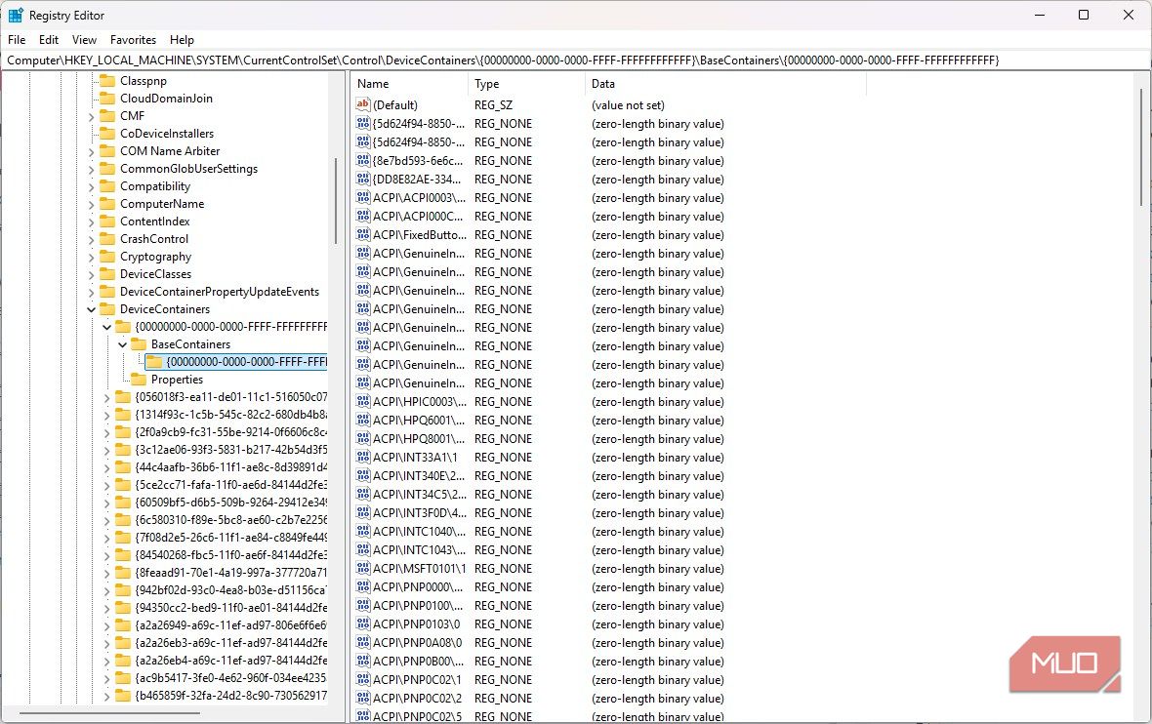
Task: Open the Help menu
Action: [x=182, y=40]
